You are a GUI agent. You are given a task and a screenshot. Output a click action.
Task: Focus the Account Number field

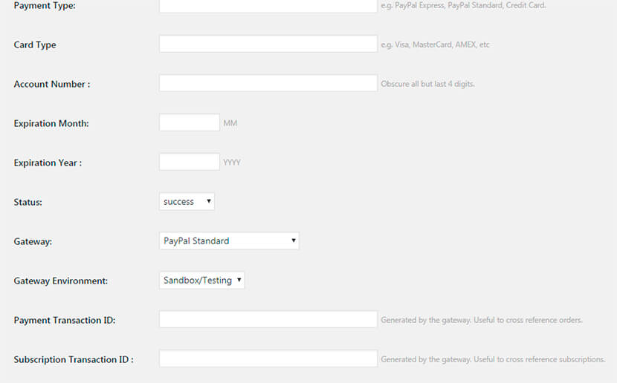point(268,83)
